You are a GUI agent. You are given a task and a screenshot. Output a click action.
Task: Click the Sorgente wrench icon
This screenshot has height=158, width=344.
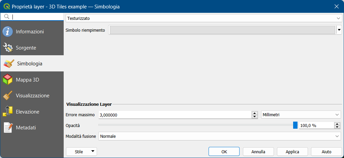(8, 48)
